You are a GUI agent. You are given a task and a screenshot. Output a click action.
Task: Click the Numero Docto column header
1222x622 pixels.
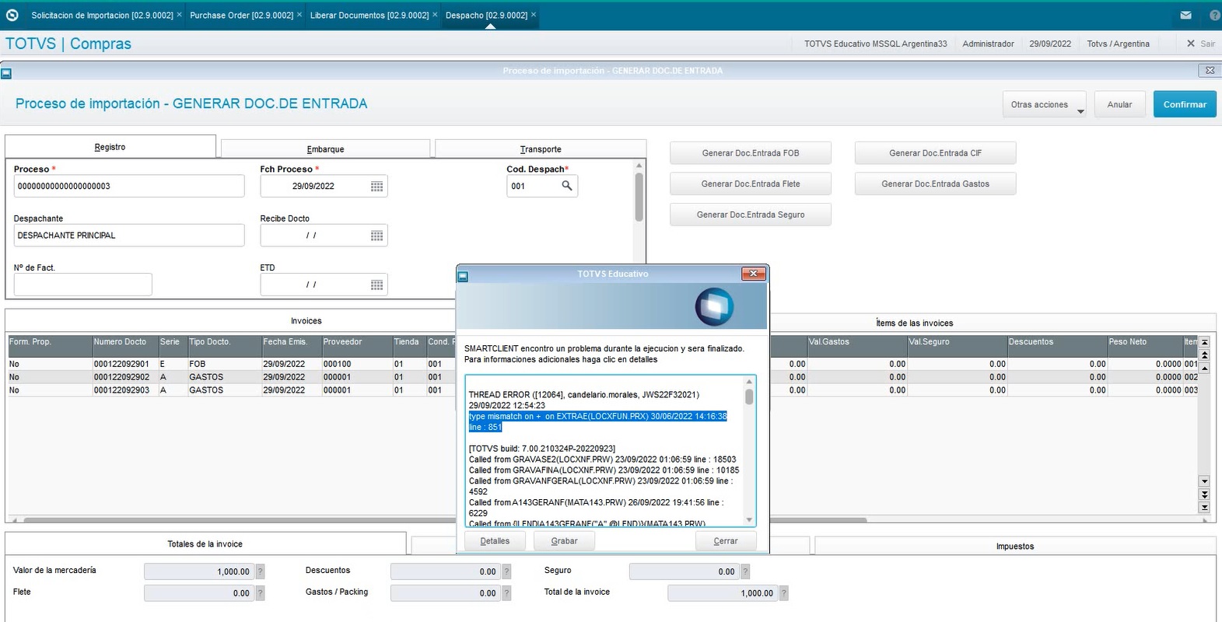124,342
